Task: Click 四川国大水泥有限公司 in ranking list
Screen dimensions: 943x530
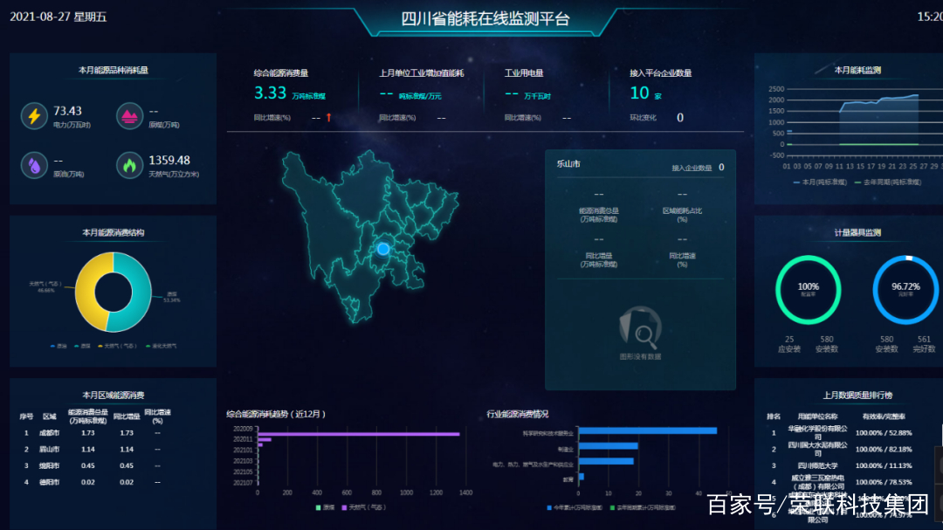Action: 817,449
